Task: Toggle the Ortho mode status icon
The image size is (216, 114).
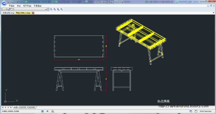Action: point(48,111)
